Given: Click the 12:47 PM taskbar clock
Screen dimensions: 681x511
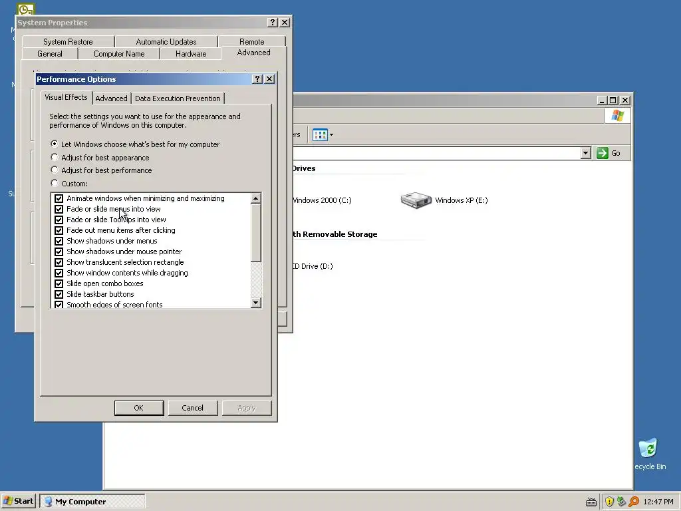Looking at the screenshot, I should (658, 502).
